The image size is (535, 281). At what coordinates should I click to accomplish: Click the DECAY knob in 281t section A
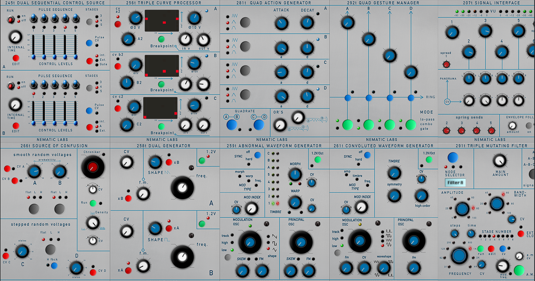coord(307,23)
